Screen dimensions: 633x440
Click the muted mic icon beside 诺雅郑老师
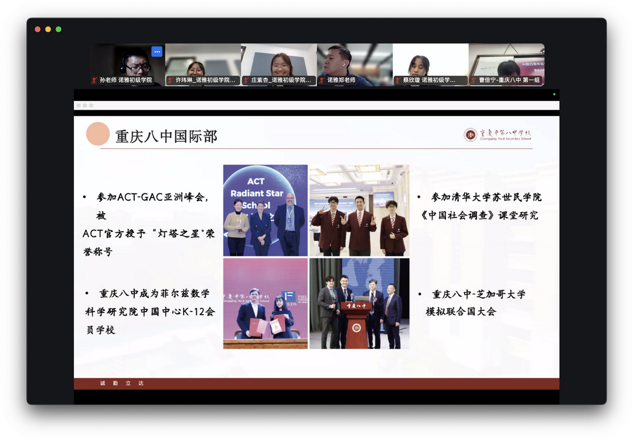coord(322,80)
